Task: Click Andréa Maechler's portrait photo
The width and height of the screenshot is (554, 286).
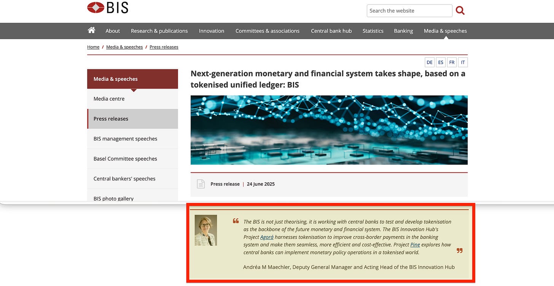Action: point(206,230)
